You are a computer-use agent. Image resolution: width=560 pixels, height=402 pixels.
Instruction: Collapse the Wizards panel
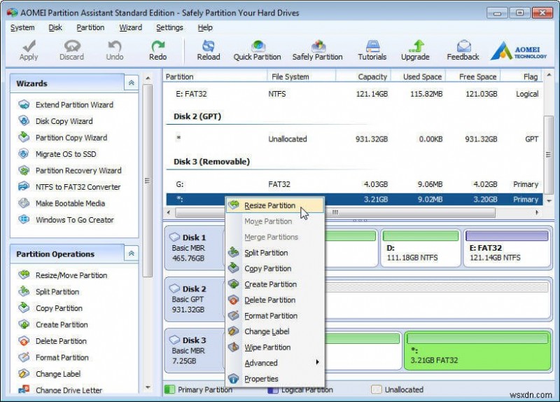132,83
